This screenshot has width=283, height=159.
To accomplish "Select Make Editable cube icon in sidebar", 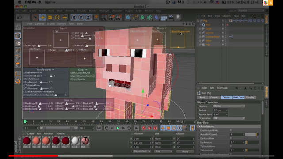I will pyautogui.click(x=18, y=27).
